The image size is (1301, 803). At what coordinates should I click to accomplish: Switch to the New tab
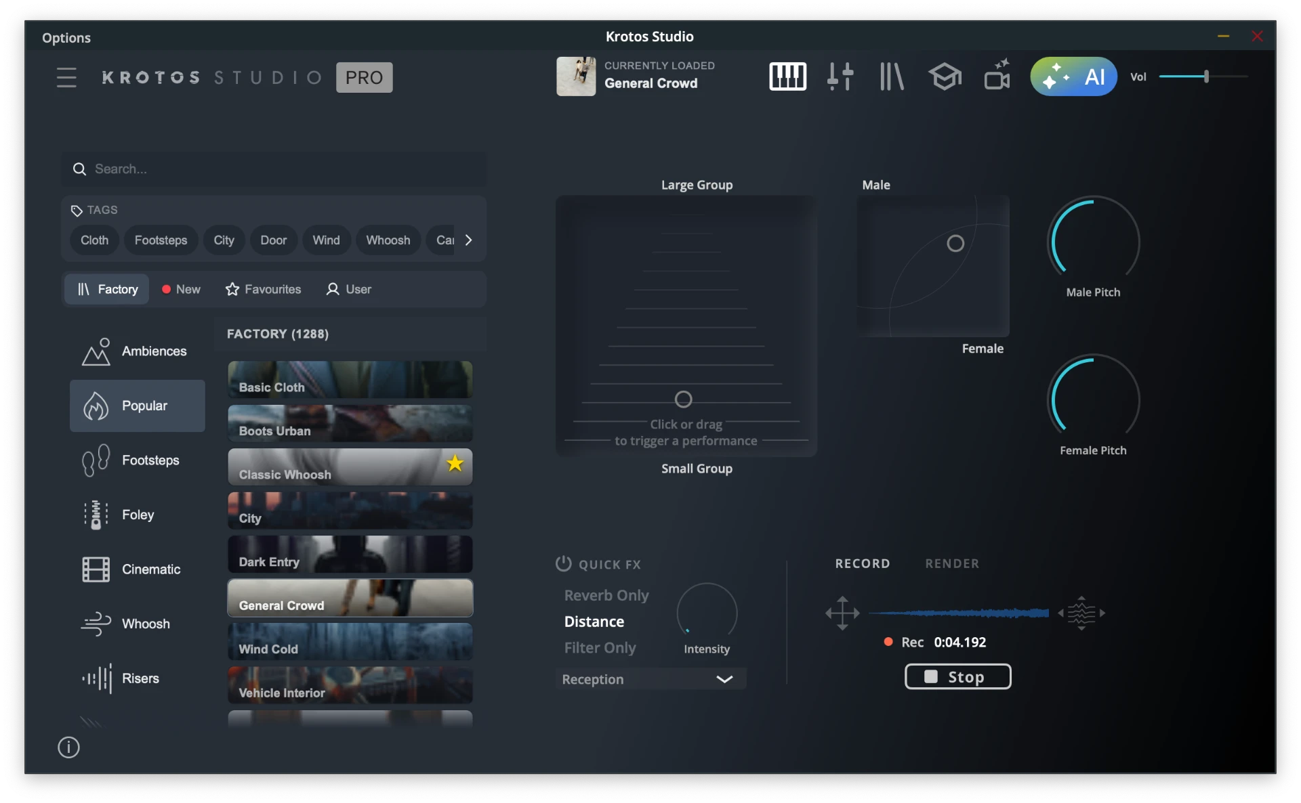click(x=181, y=289)
